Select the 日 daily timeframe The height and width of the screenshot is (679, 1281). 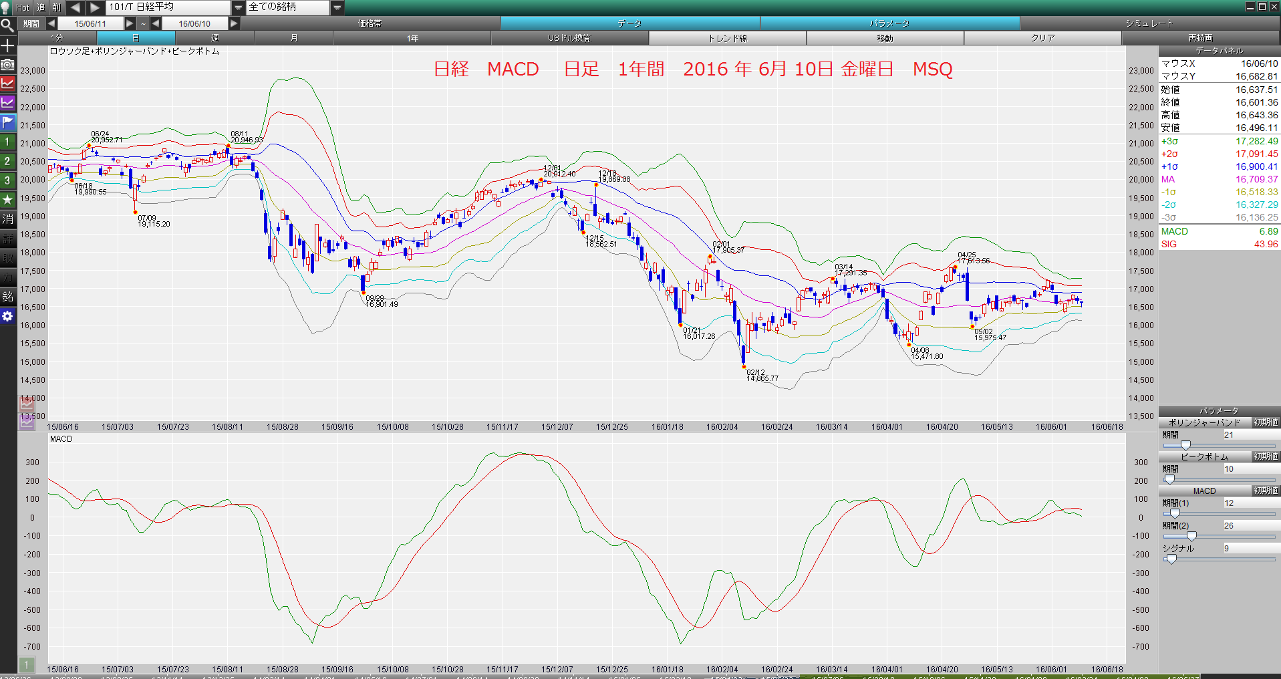(136, 38)
